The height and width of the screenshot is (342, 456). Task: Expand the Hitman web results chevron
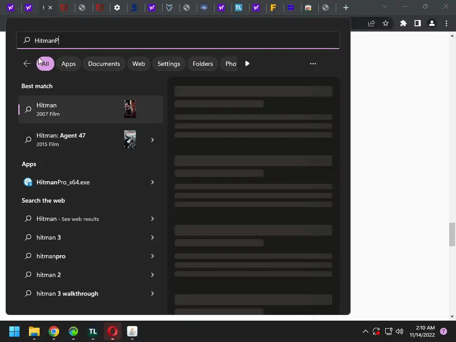[152, 219]
